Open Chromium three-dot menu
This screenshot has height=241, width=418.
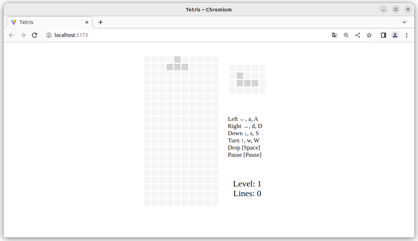(407, 35)
